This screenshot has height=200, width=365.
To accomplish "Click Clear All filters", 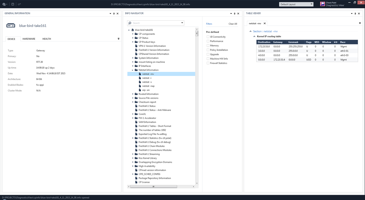I will [233, 24].
